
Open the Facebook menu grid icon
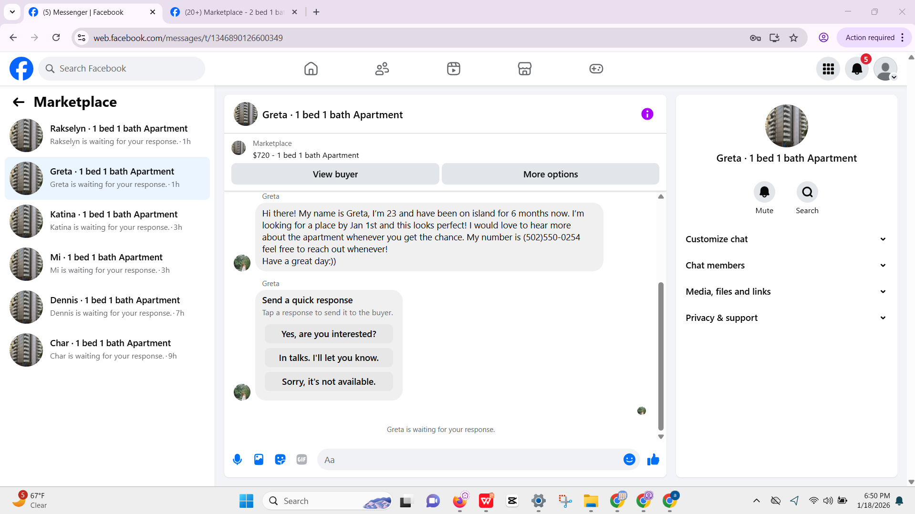pos(828,69)
